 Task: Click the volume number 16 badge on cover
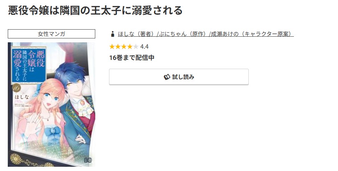pyautogui.click(x=16, y=87)
